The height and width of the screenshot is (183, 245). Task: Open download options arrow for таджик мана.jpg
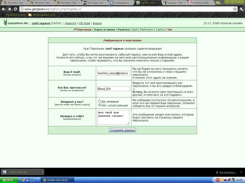(42, 172)
